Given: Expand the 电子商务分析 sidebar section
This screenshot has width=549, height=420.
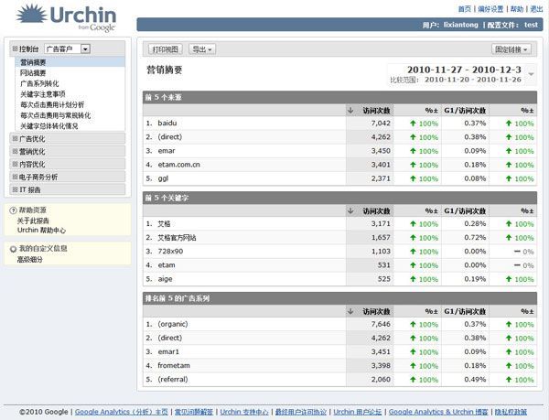Looking at the screenshot, I should pos(15,178).
